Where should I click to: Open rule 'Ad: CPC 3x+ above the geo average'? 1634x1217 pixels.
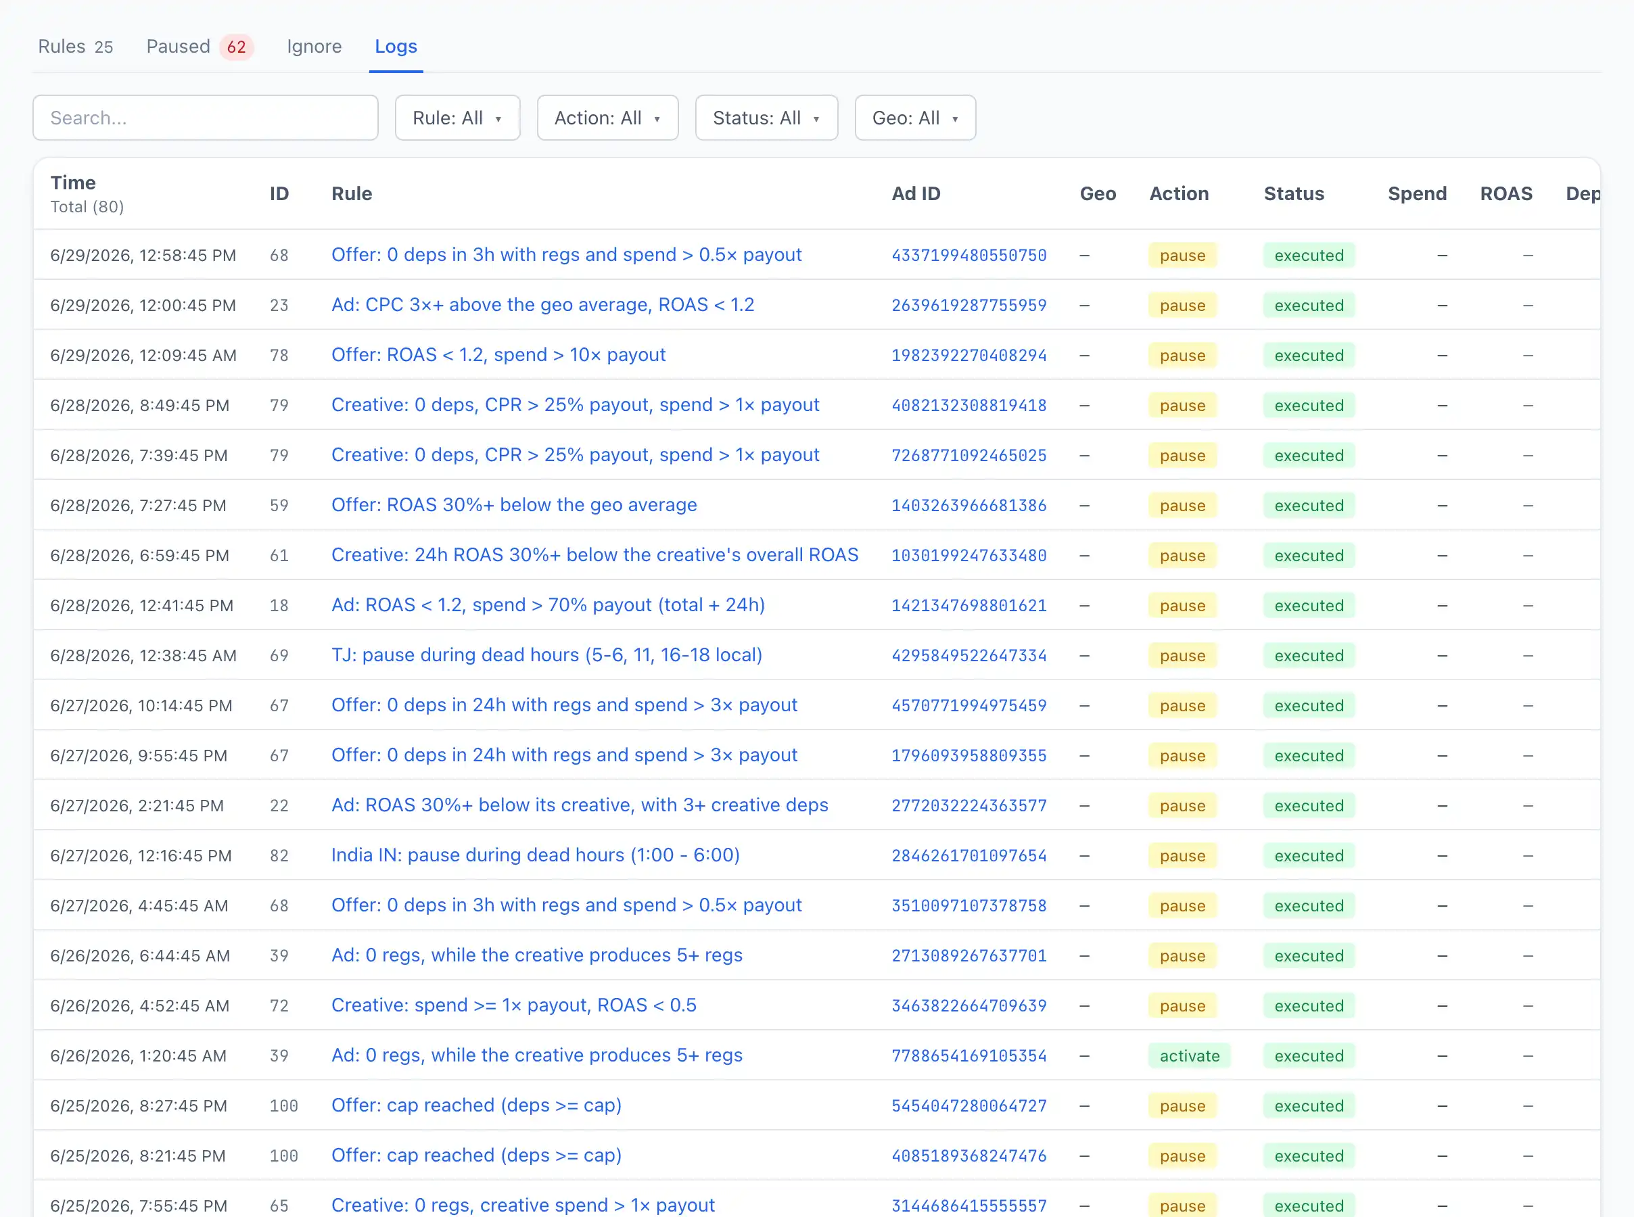542,305
